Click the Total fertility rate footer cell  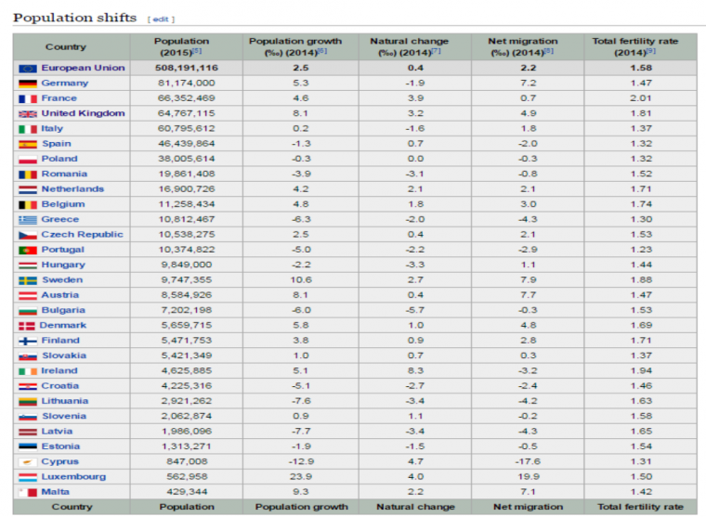pos(640,507)
